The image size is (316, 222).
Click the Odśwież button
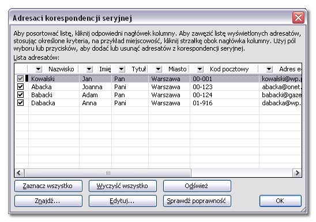[x=197, y=186]
